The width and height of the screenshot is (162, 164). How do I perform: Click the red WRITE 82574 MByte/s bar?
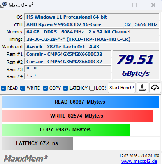point(77,116)
